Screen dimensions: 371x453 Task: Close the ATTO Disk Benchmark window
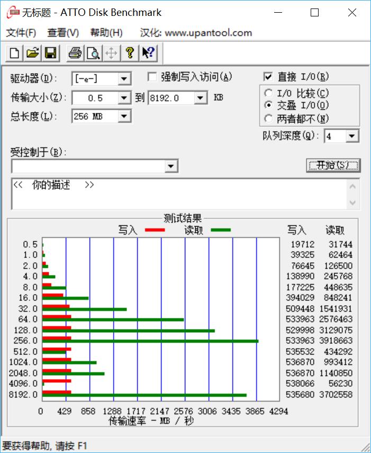click(x=352, y=12)
